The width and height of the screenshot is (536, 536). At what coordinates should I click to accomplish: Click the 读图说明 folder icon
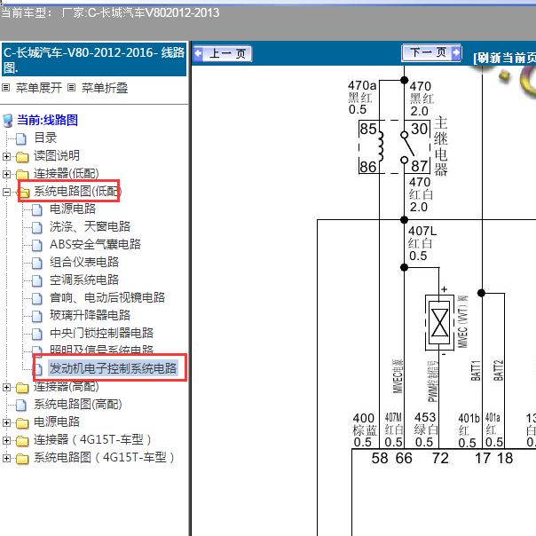tap(22, 156)
